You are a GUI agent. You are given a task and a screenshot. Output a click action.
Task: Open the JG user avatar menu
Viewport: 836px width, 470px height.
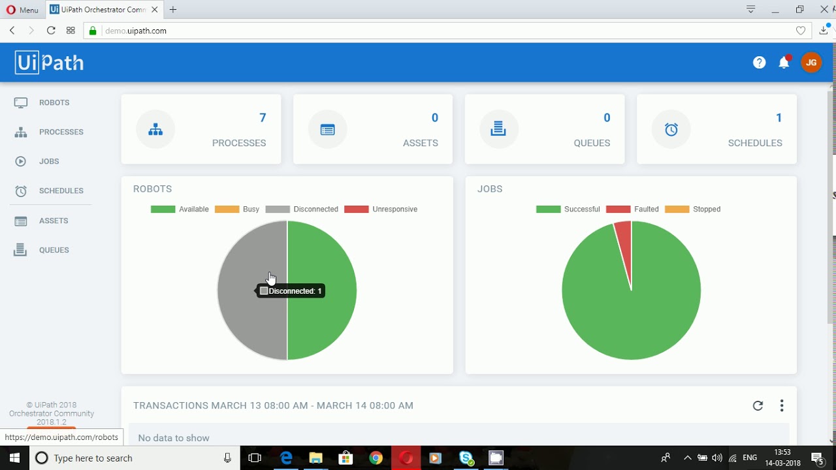(x=811, y=63)
